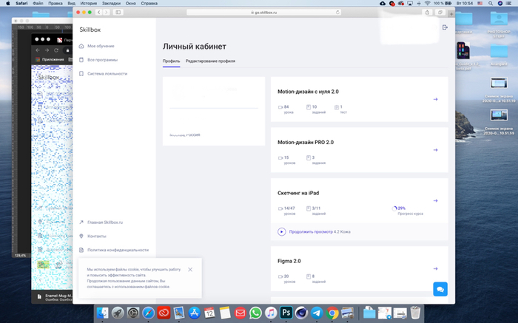
Task: Click the Система лояльности bookmark icon
Action: (81, 74)
